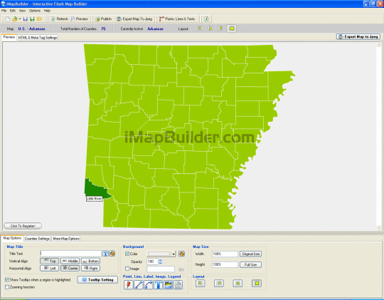Viewport: 384px width, 300px height.
Task: Select the Map Options tab
Action: click(12, 238)
